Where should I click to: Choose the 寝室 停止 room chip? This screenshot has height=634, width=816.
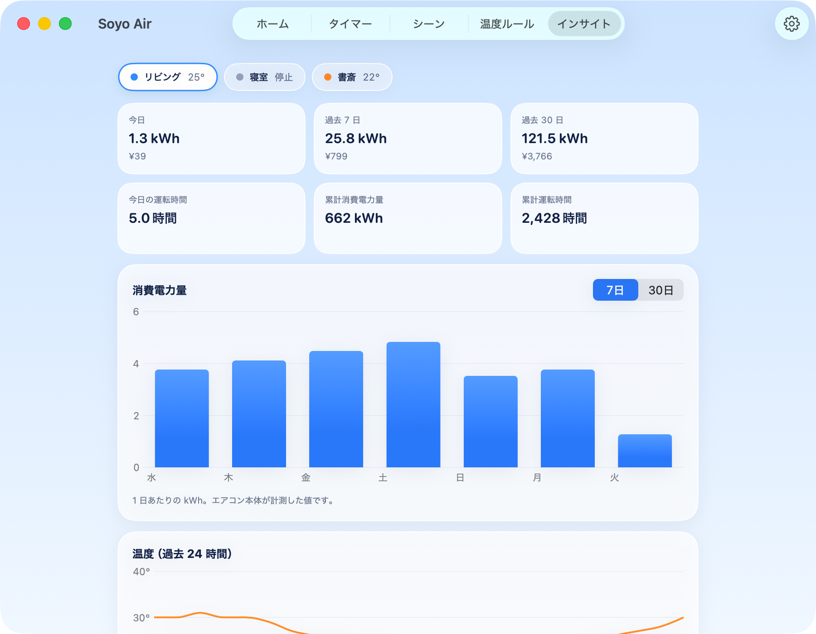point(265,77)
